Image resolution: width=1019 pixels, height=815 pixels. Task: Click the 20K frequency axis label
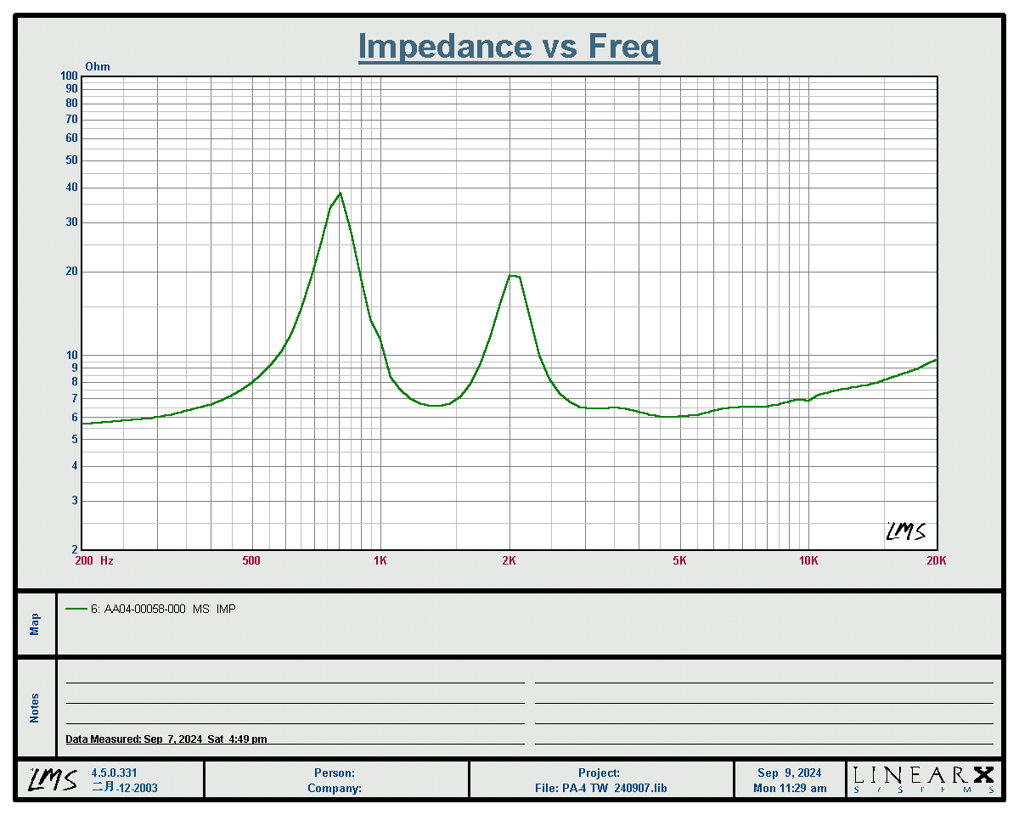[936, 560]
